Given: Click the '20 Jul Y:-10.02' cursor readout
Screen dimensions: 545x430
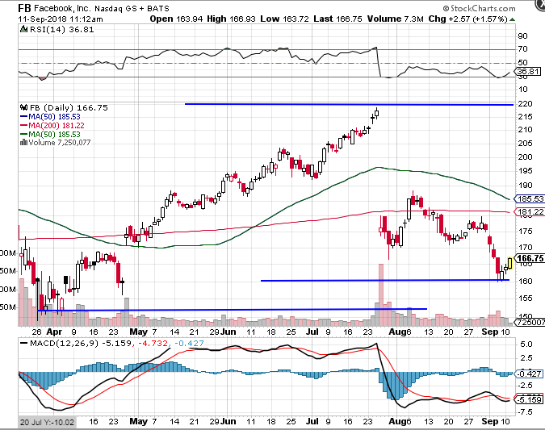Looking at the screenshot, I should [x=47, y=423].
